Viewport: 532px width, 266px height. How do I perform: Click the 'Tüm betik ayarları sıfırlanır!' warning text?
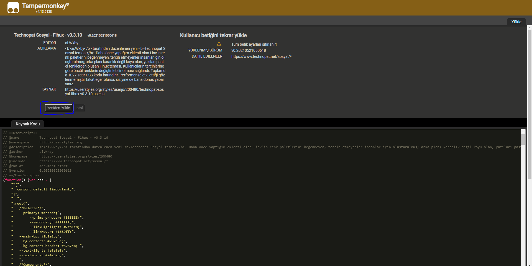point(254,44)
